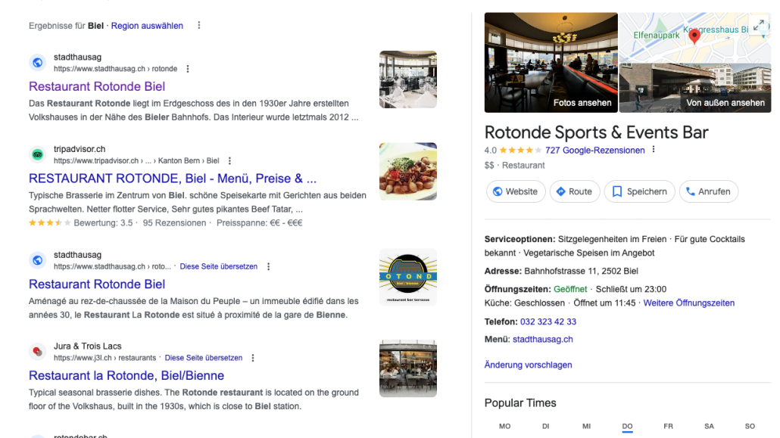Open options menu beside Region auswählen
The width and height of the screenshot is (780, 438).
click(x=199, y=26)
